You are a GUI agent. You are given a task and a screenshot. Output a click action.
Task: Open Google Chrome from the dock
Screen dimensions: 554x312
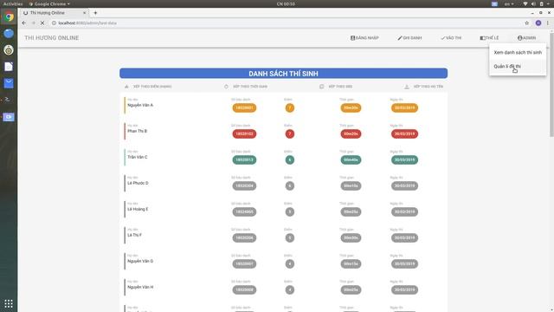pos(9,16)
